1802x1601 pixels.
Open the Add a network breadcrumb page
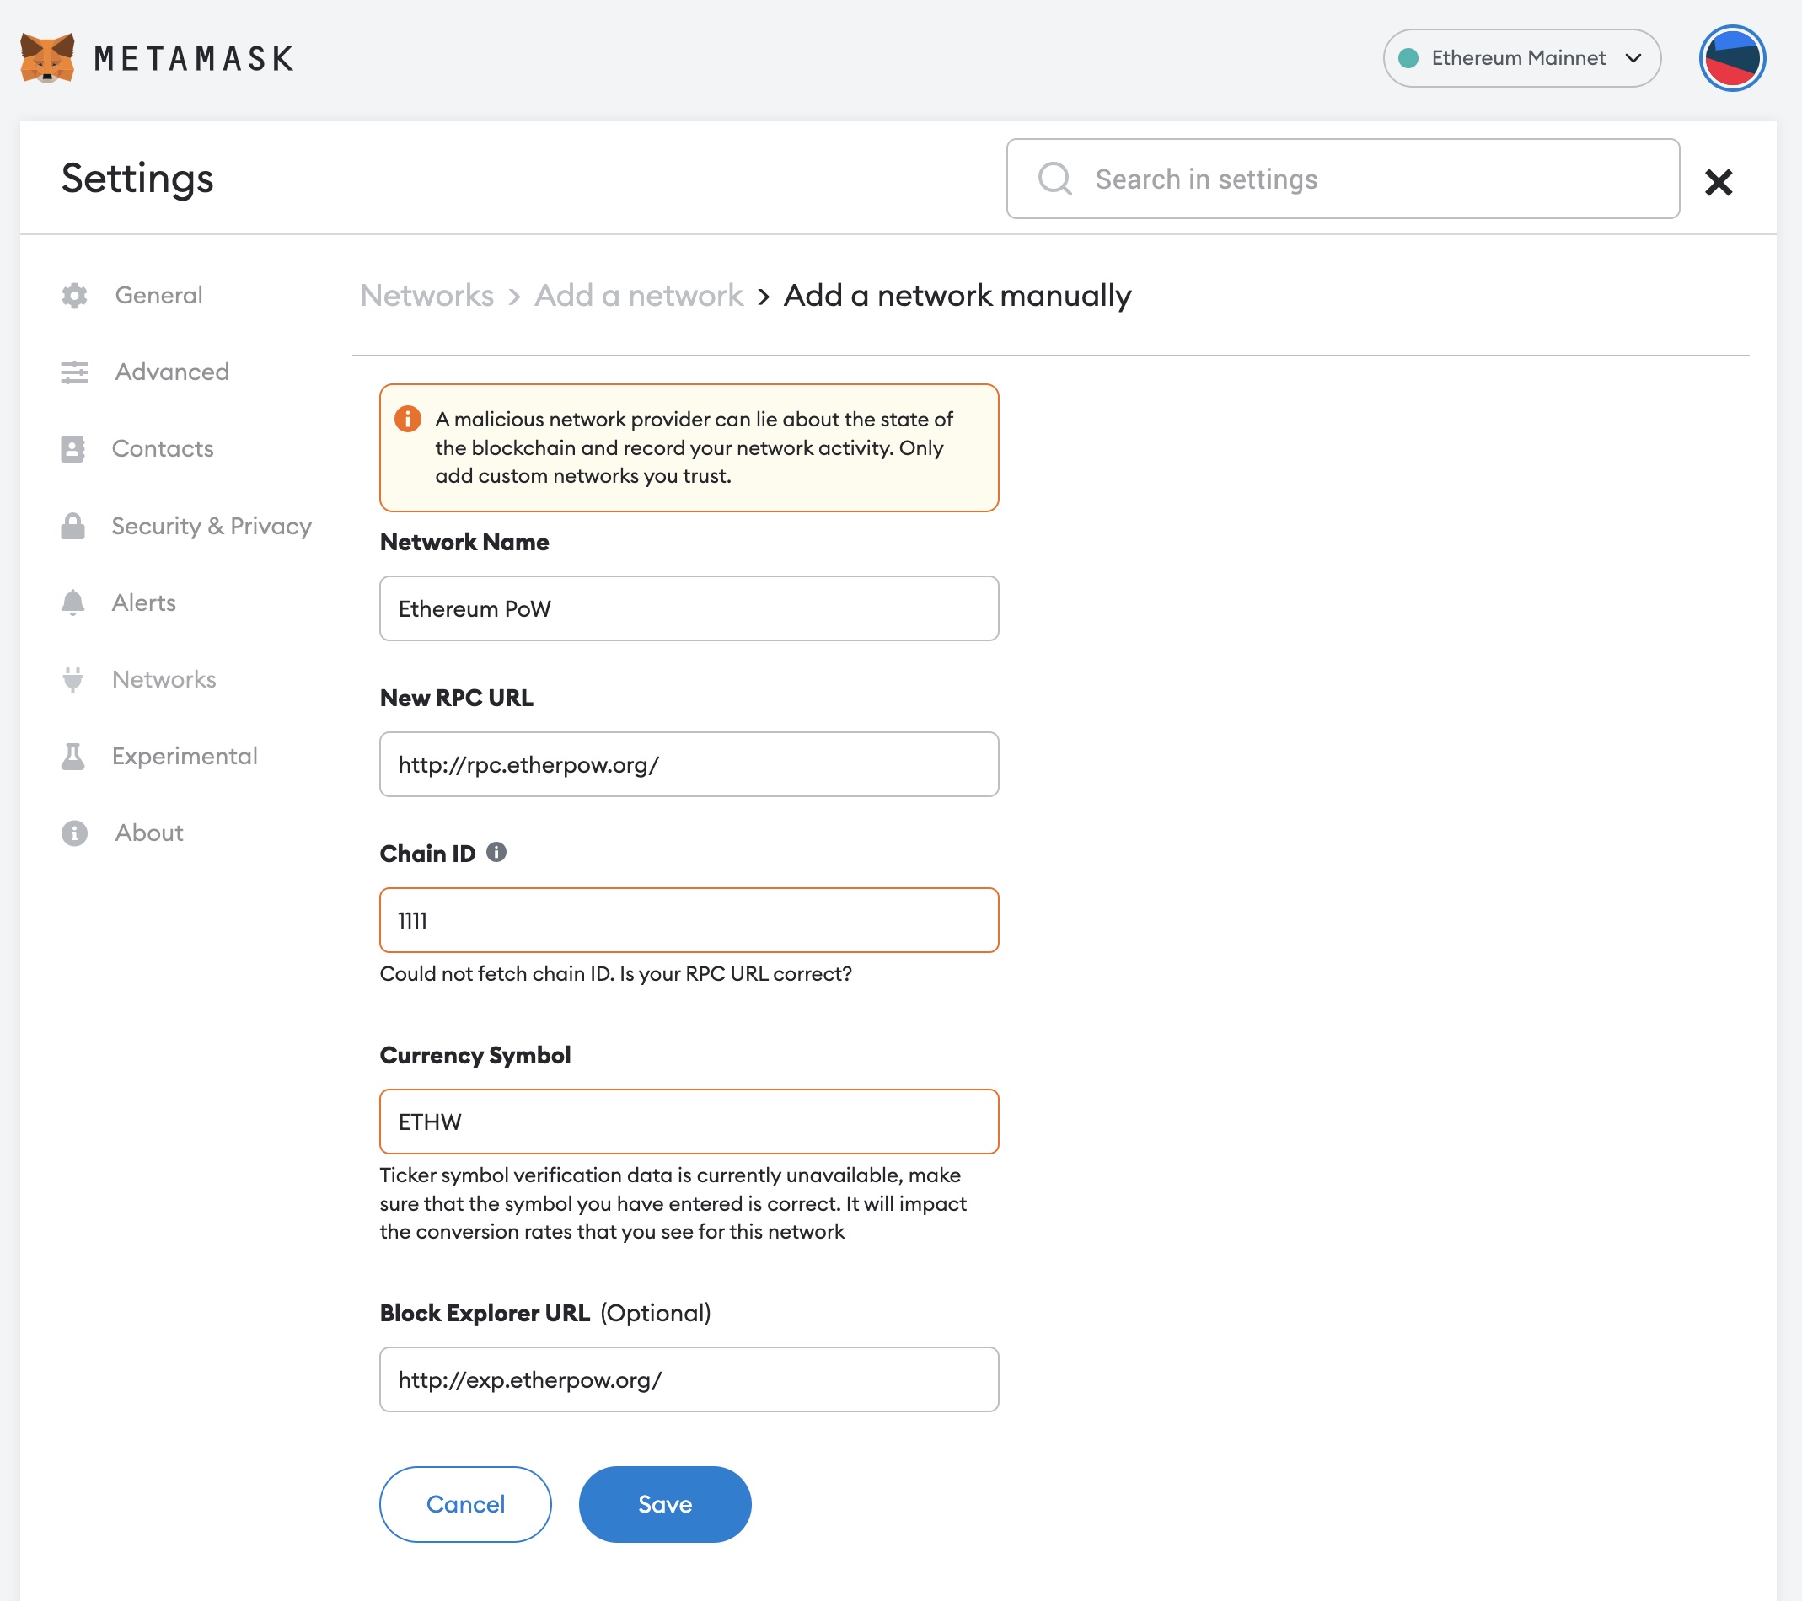click(636, 295)
